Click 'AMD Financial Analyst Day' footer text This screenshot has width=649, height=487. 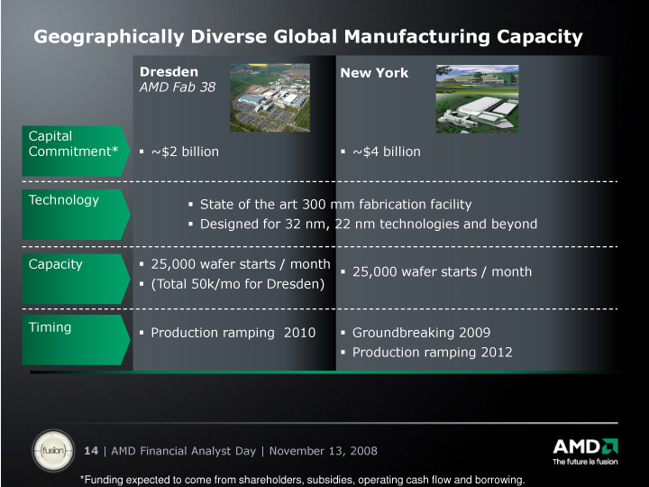pos(184,451)
